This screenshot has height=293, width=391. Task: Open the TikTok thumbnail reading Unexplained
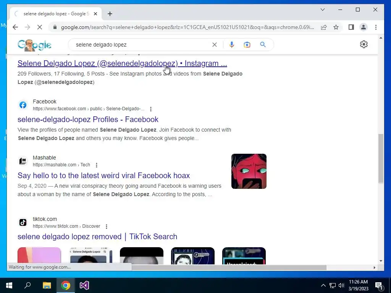click(x=244, y=256)
